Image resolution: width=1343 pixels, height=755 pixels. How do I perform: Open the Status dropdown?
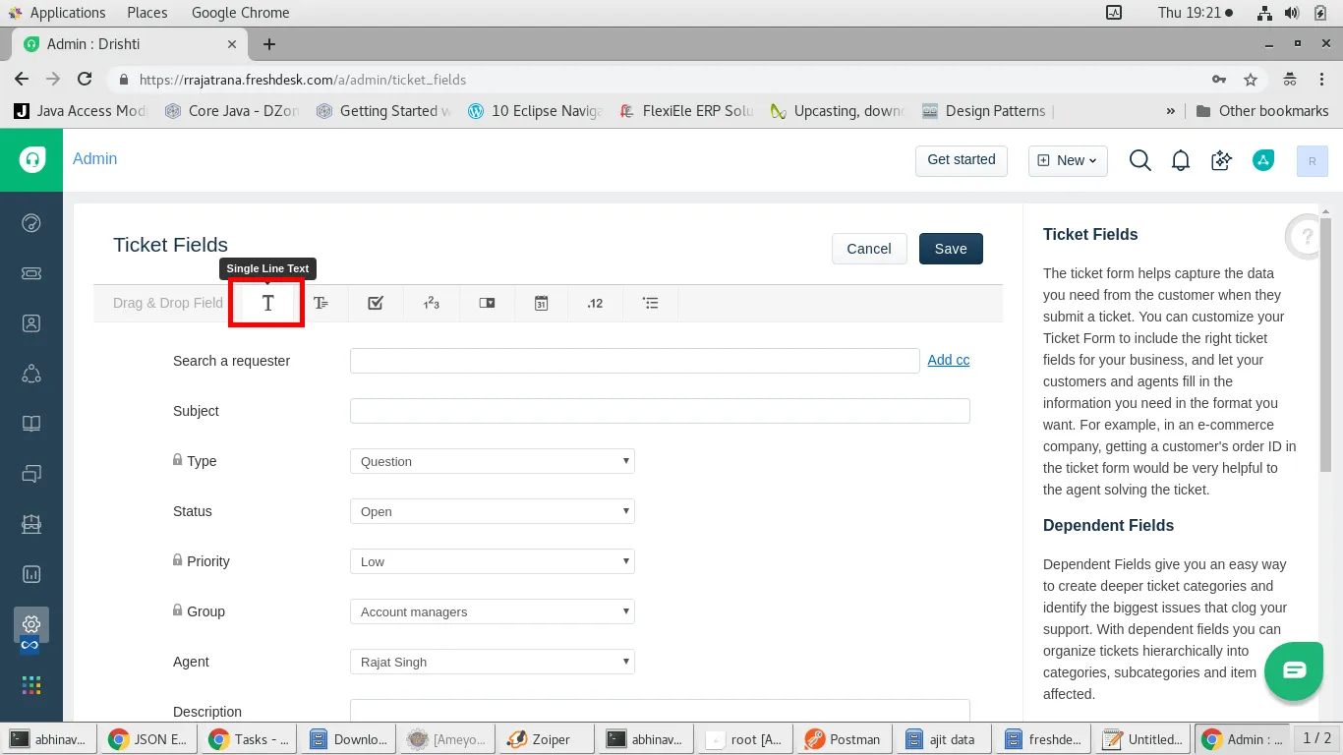pyautogui.click(x=493, y=511)
